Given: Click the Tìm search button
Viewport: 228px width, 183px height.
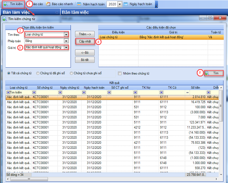Looking at the screenshot, I should click(214, 73).
